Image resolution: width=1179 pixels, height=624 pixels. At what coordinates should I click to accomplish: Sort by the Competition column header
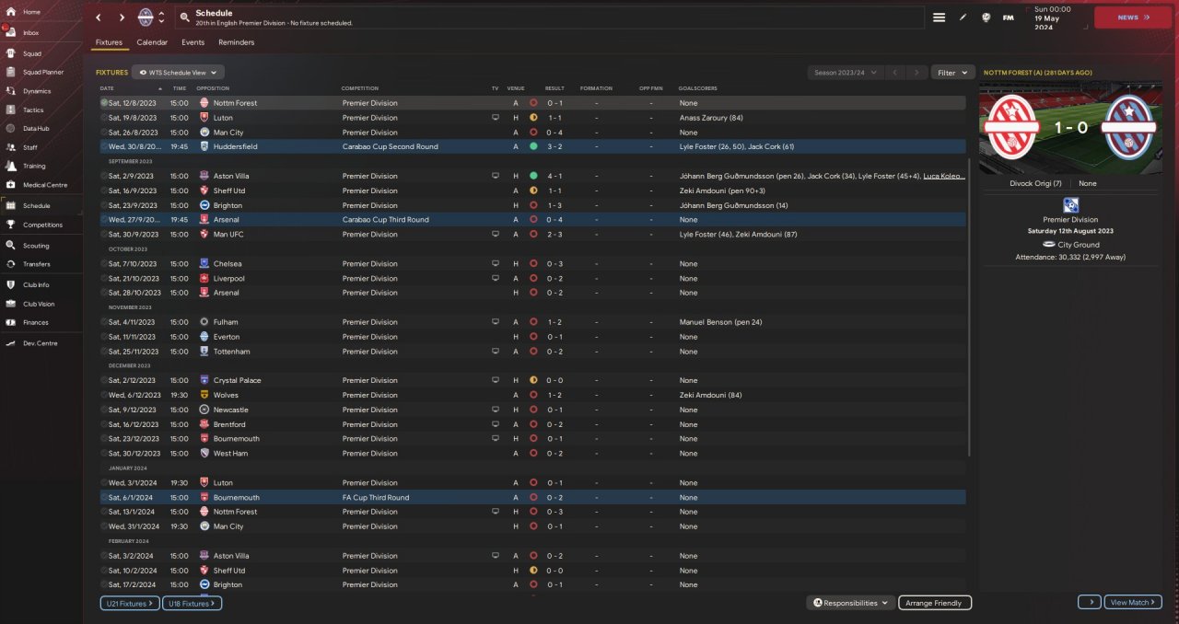[x=360, y=88]
